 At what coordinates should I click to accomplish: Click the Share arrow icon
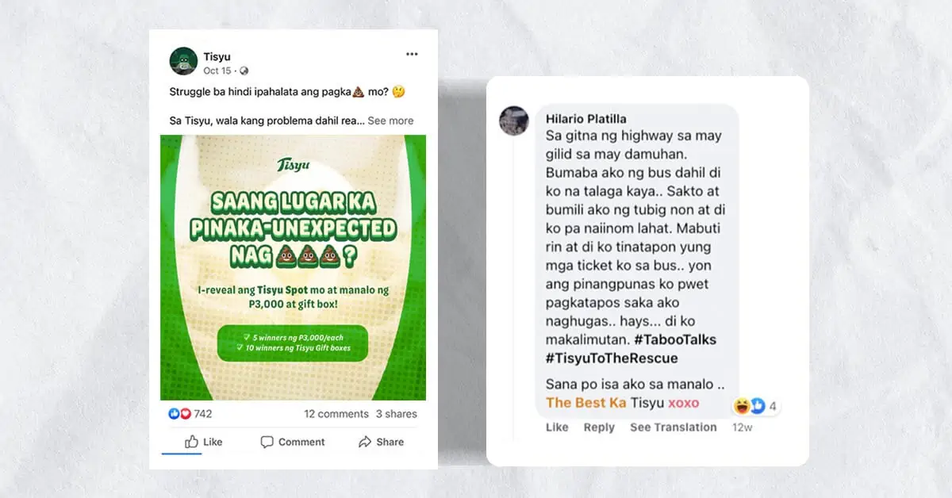[x=365, y=442]
